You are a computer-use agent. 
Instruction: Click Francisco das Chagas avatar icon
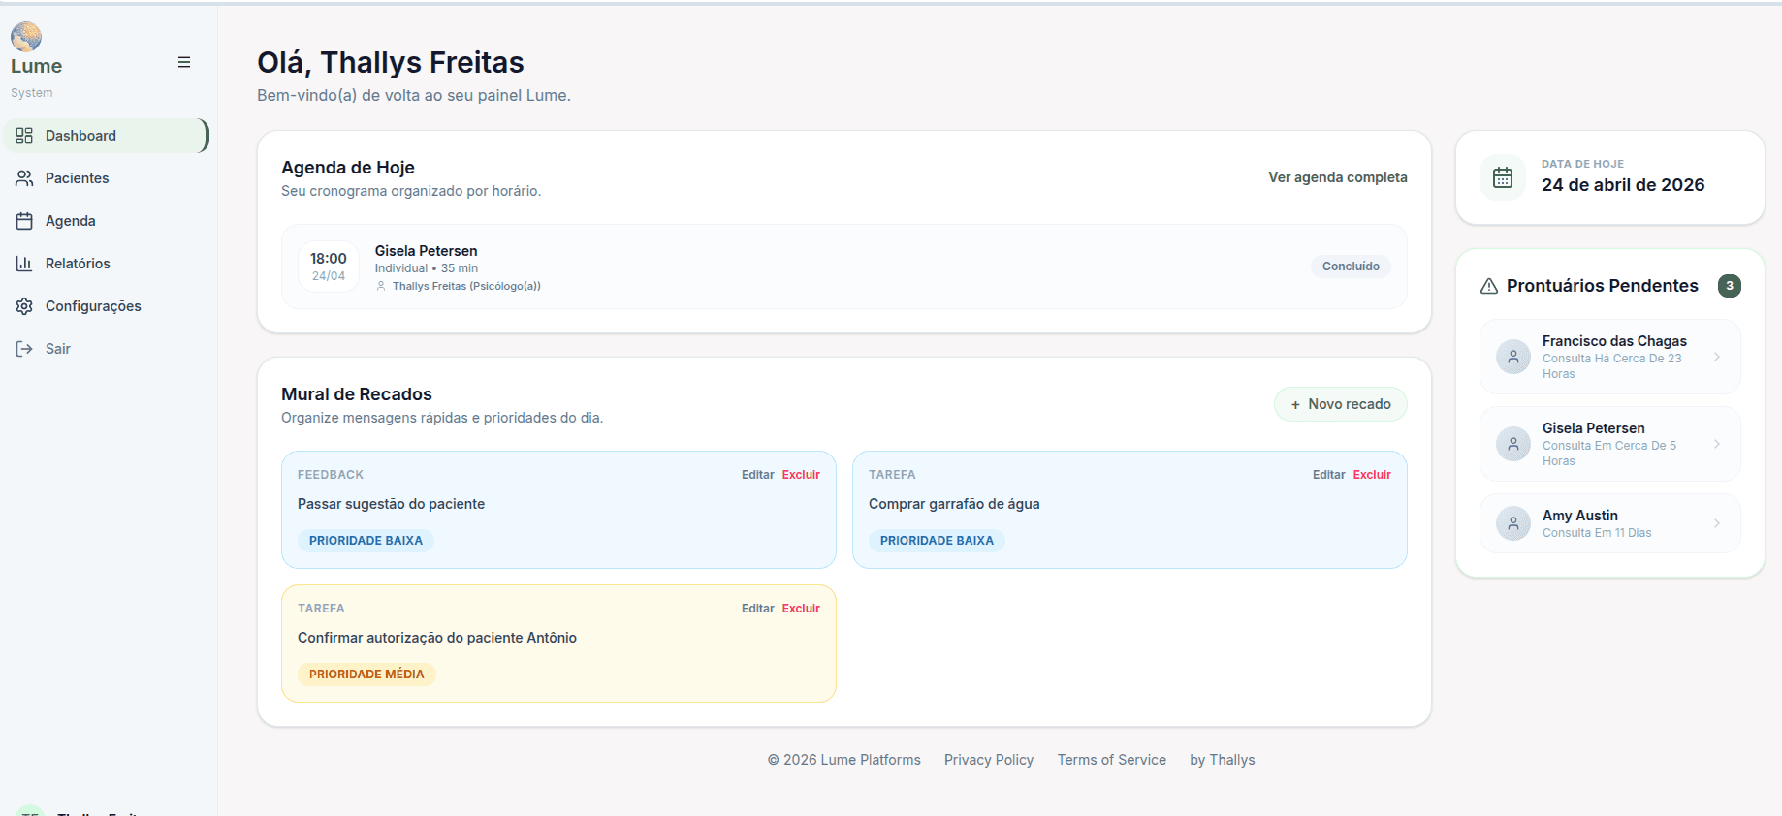[1513, 357]
